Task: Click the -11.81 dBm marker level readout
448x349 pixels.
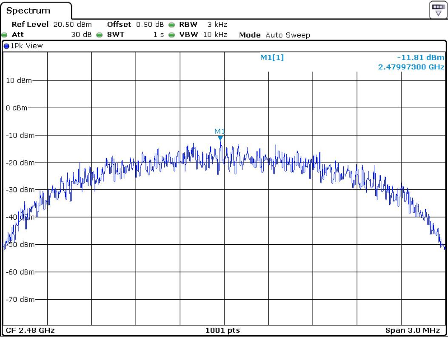Action: click(421, 57)
